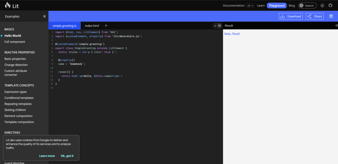Switch code language to JS
Viewport: 338px width, 164px height.
tap(215, 26)
